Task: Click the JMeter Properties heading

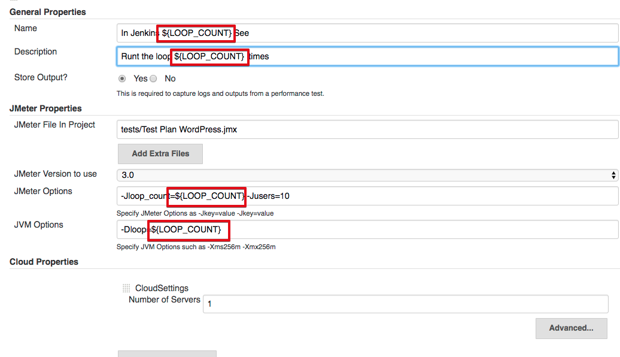Action: (45, 108)
